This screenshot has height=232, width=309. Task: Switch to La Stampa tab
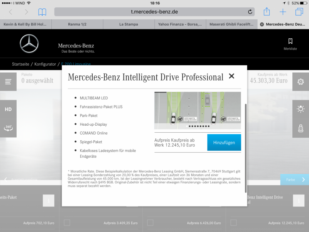click(129, 24)
